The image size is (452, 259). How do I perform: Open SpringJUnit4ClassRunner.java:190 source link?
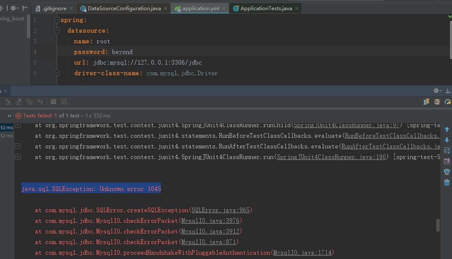pyautogui.click(x=331, y=157)
